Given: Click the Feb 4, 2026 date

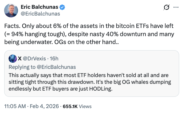Looking at the screenshot, I should pyautogui.click(x=44, y=106).
